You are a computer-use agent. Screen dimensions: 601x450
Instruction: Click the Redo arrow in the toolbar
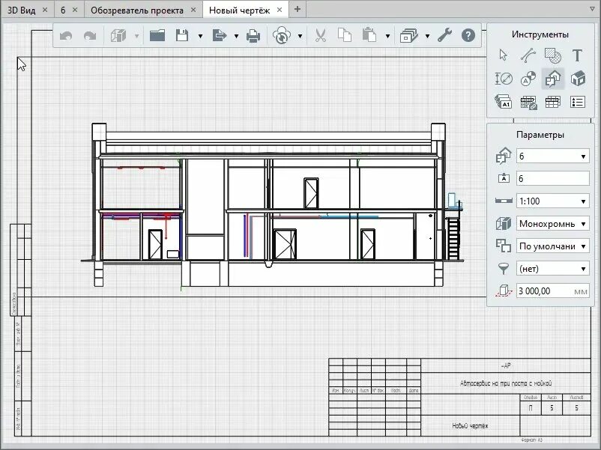point(90,36)
